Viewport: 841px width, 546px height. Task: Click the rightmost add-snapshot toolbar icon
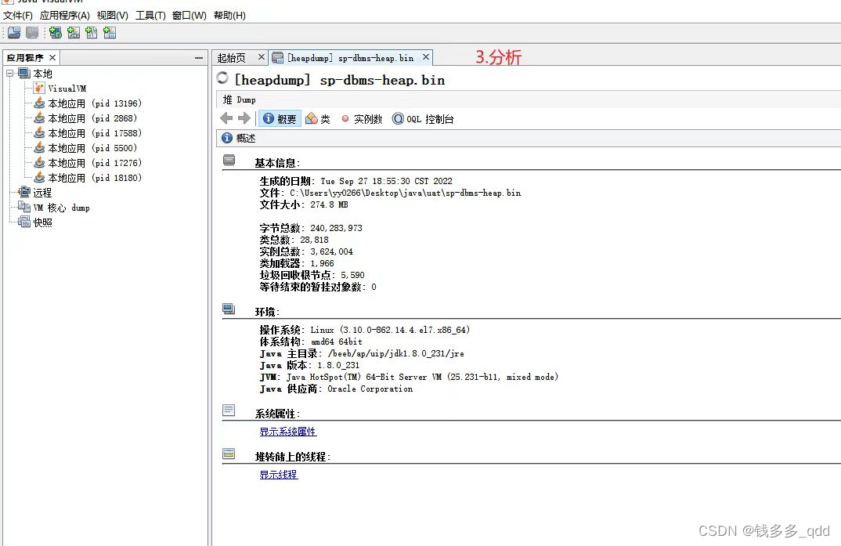click(110, 32)
